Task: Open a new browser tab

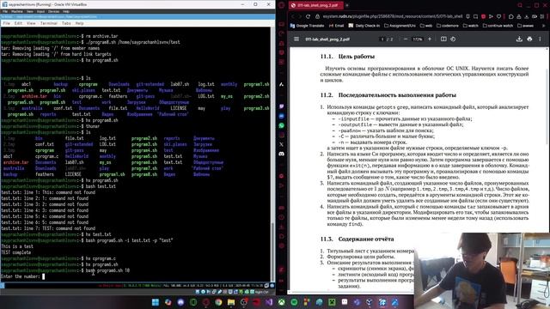Action: (347, 5)
